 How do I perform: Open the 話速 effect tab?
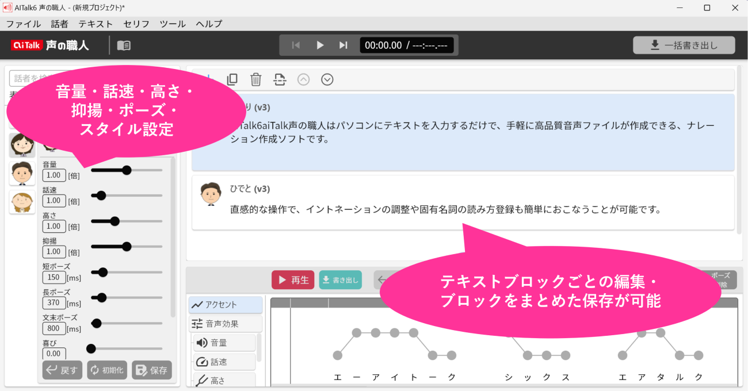[224, 362]
